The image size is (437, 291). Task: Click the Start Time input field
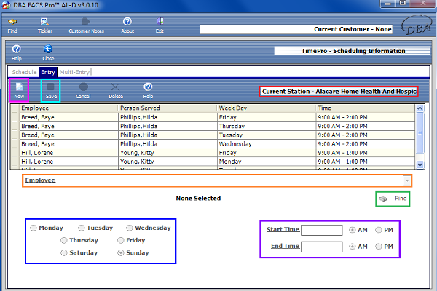(x=322, y=230)
